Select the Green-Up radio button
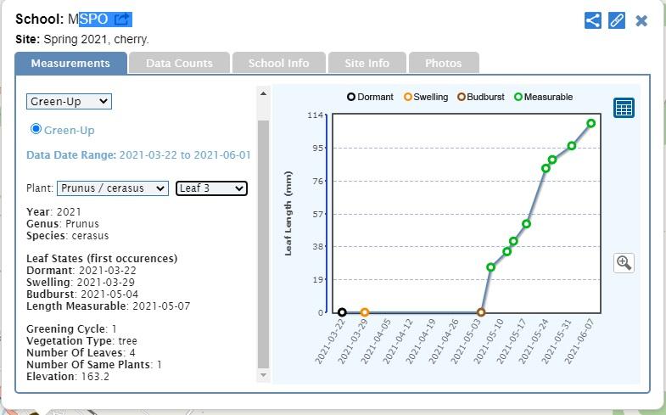Screen dimensions: 666x415 [x=36, y=129]
